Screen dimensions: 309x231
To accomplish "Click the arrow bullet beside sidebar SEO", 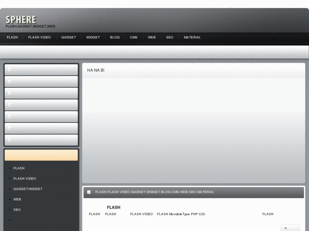I will click(10, 209).
